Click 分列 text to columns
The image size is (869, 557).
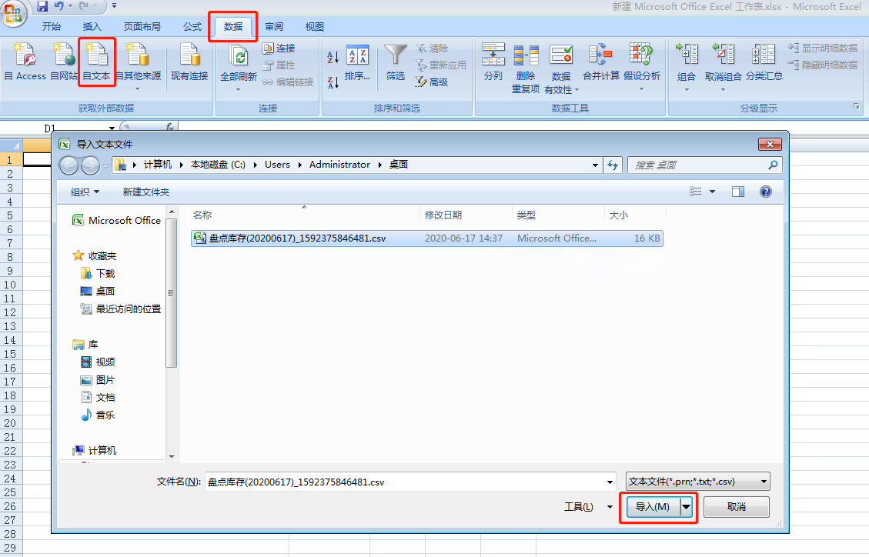coord(493,62)
